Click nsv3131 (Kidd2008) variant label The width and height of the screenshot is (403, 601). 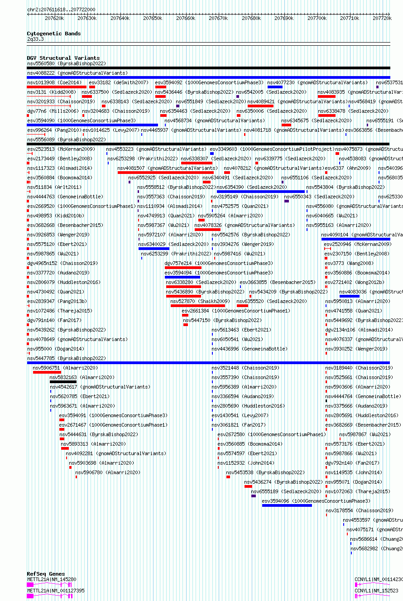[52, 92]
